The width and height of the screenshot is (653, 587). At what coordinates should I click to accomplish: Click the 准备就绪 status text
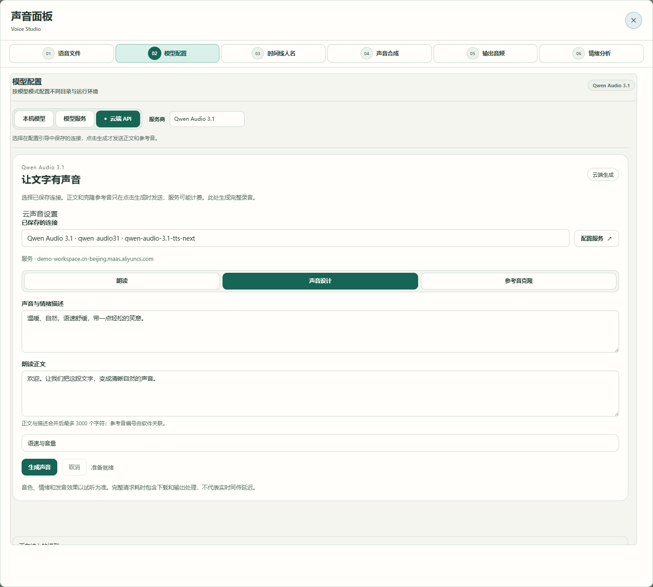pyautogui.click(x=102, y=468)
